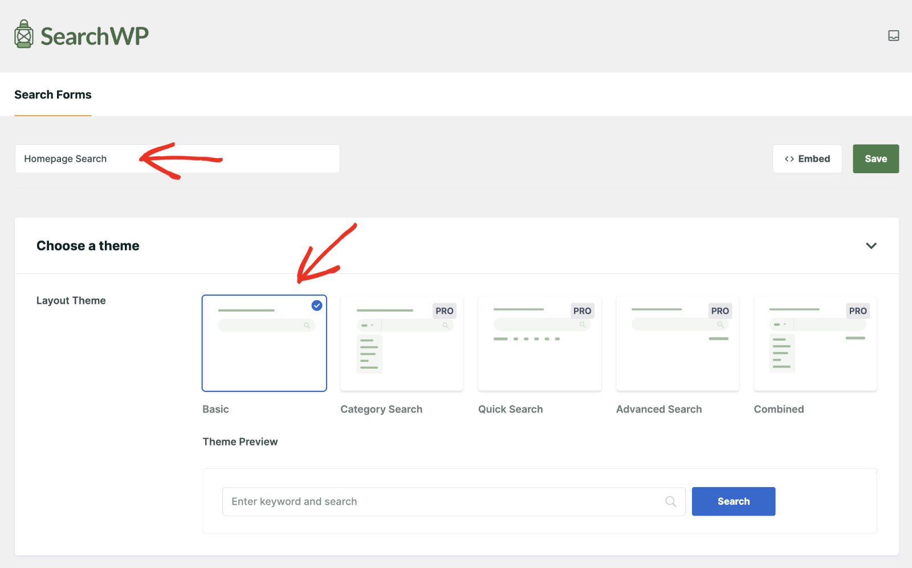Viewport: 912px width, 568px height.
Task: Click the PRO badge on Quick Search
Action: click(582, 311)
